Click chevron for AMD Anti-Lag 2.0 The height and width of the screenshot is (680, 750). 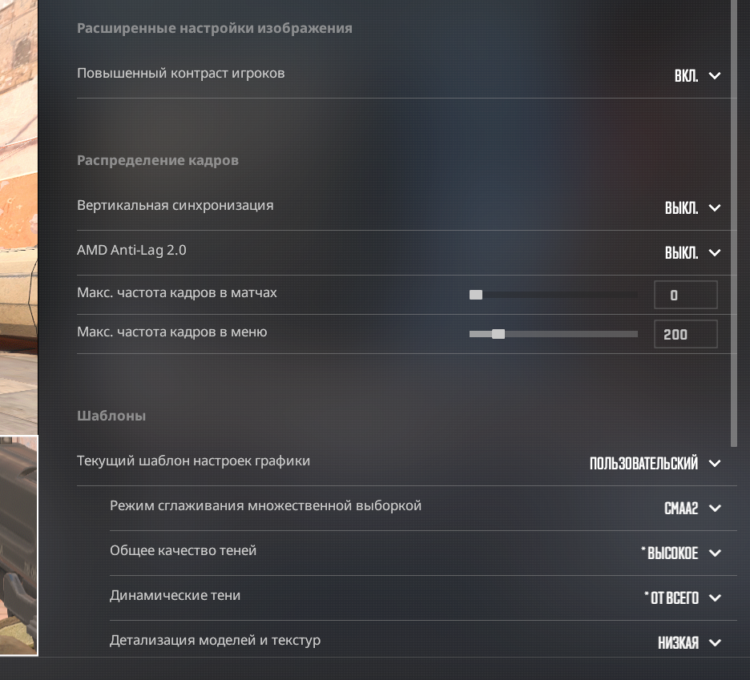[x=715, y=252]
